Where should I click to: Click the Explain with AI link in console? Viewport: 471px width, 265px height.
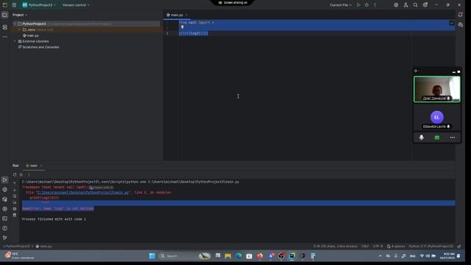[102, 188]
